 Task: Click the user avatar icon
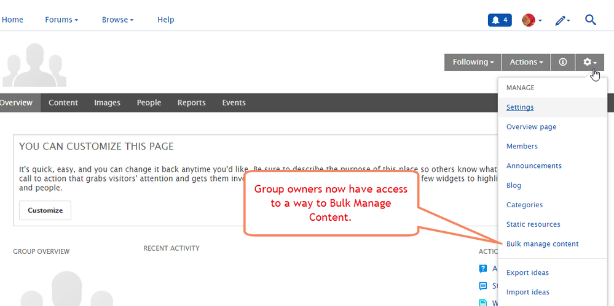coord(529,20)
